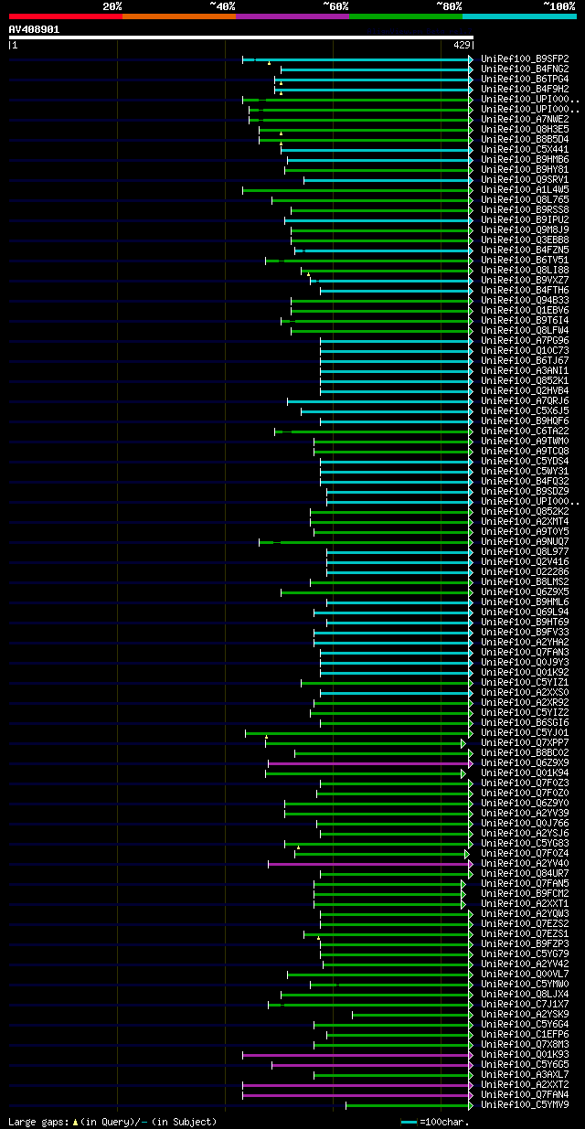Select the UniRef100_A3ANI1 label
This screenshot has width=585, height=1129.
pyautogui.click(x=525, y=370)
